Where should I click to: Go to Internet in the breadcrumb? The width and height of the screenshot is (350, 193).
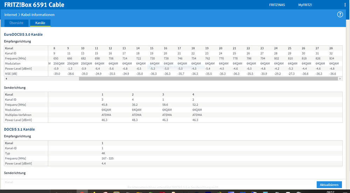click(11, 15)
